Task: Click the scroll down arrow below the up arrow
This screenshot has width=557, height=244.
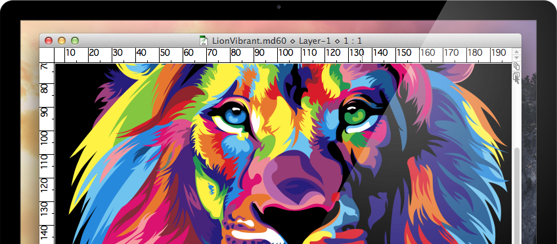Action: coord(516,58)
